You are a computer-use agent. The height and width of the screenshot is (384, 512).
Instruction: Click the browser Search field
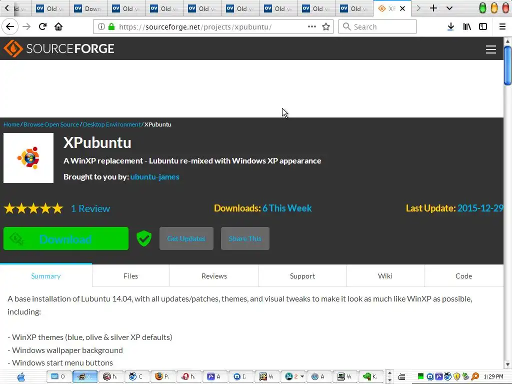coord(377,27)
